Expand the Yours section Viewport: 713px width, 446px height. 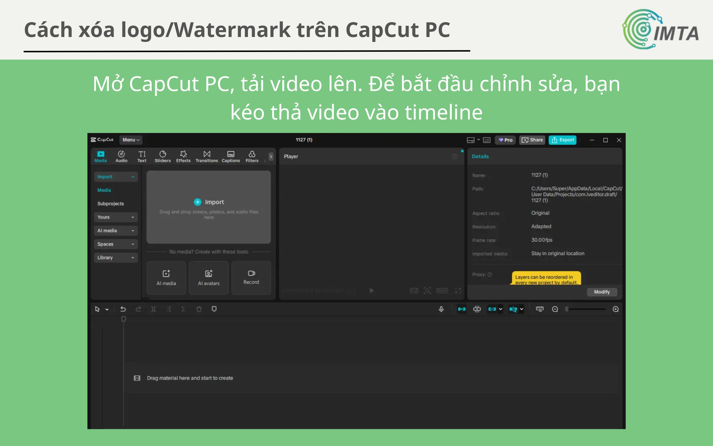pos(116,217)
